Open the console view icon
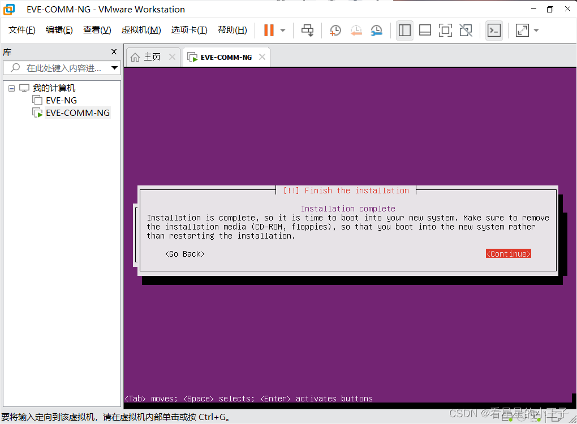 tap(494, 30)
